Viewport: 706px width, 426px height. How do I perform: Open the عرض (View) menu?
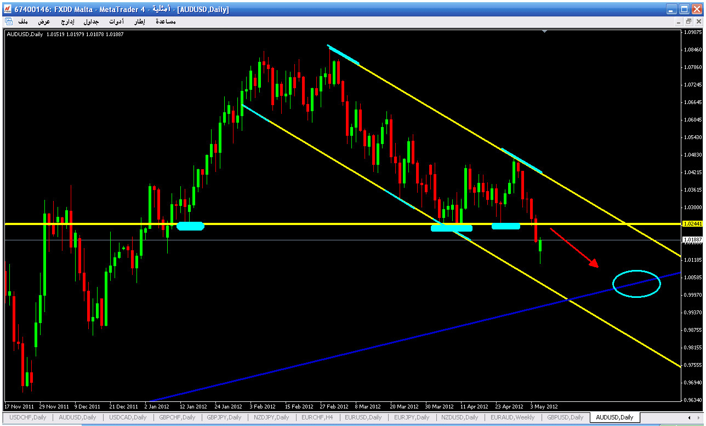tap(44, 21)
